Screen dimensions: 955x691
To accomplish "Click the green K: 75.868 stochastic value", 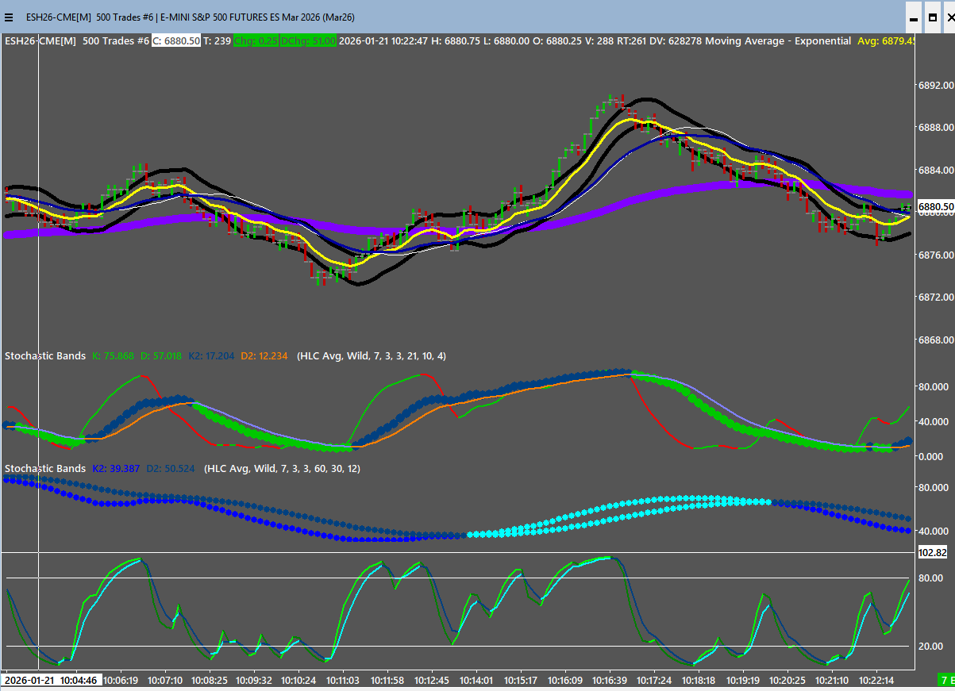I will coord(114,356).
